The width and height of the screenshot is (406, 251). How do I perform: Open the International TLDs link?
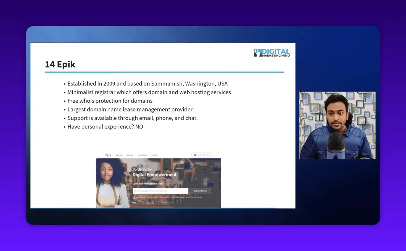[x=152, y=197]
